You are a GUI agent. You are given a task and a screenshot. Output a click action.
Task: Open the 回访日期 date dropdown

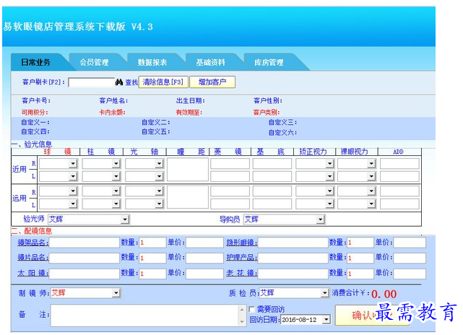pos(326,320)
